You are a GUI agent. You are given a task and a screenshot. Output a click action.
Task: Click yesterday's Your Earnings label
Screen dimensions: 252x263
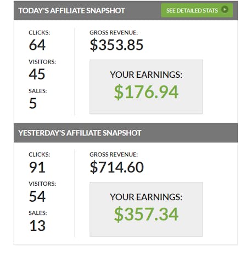[x=146, y=197]
